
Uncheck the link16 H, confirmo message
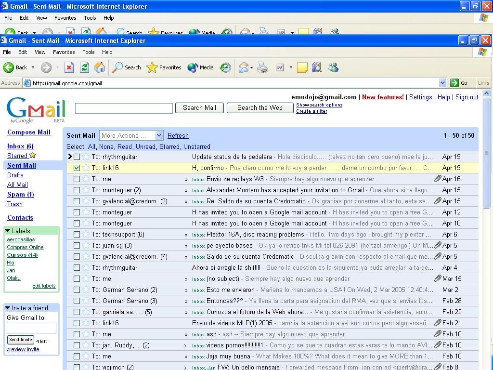(77, 168)
